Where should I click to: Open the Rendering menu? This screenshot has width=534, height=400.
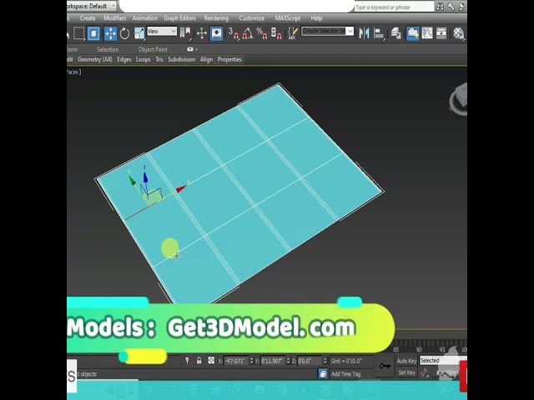click(x=216, y=18)
